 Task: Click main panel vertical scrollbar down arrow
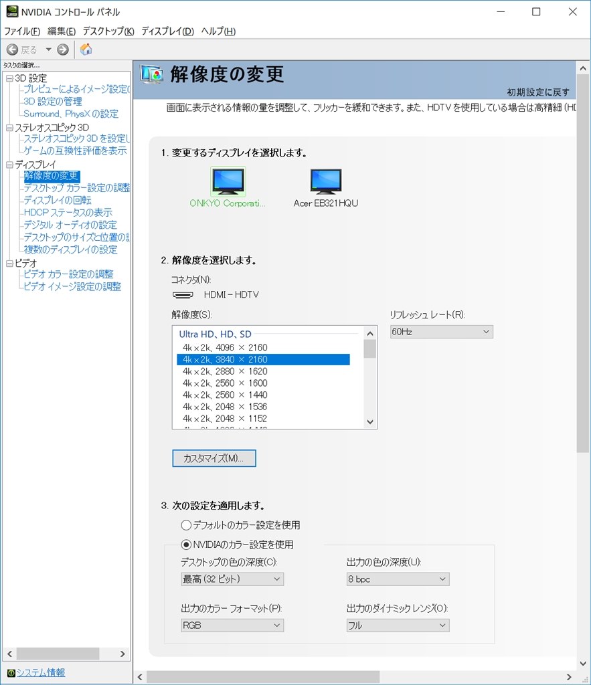coord(583,664)
